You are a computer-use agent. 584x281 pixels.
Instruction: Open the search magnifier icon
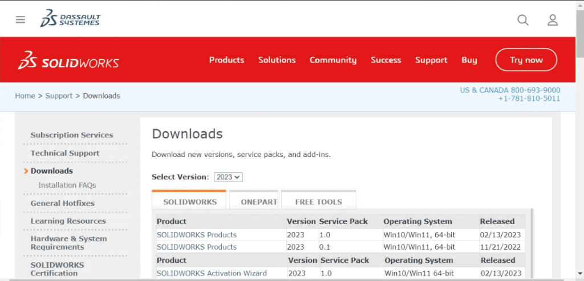pos(523,20)
